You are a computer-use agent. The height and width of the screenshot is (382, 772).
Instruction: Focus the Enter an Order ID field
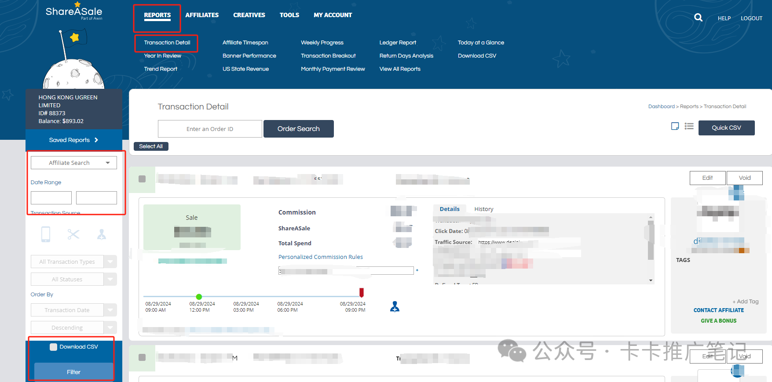tap(210, 129)
